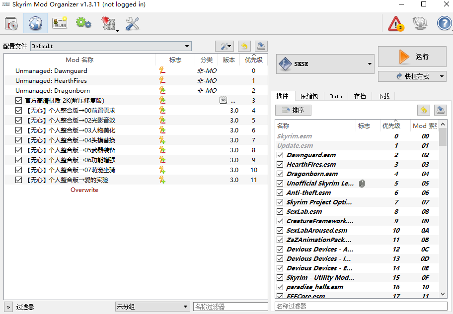Image resolution: width=453 pixels, height=314 pixels.
Task: Click the plugin list vertical scrollbar thumb
Action: tap(443, 137)
